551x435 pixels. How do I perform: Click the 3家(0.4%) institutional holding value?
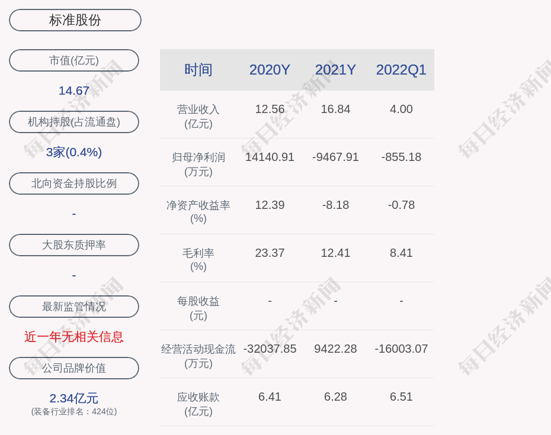(74, 152)
